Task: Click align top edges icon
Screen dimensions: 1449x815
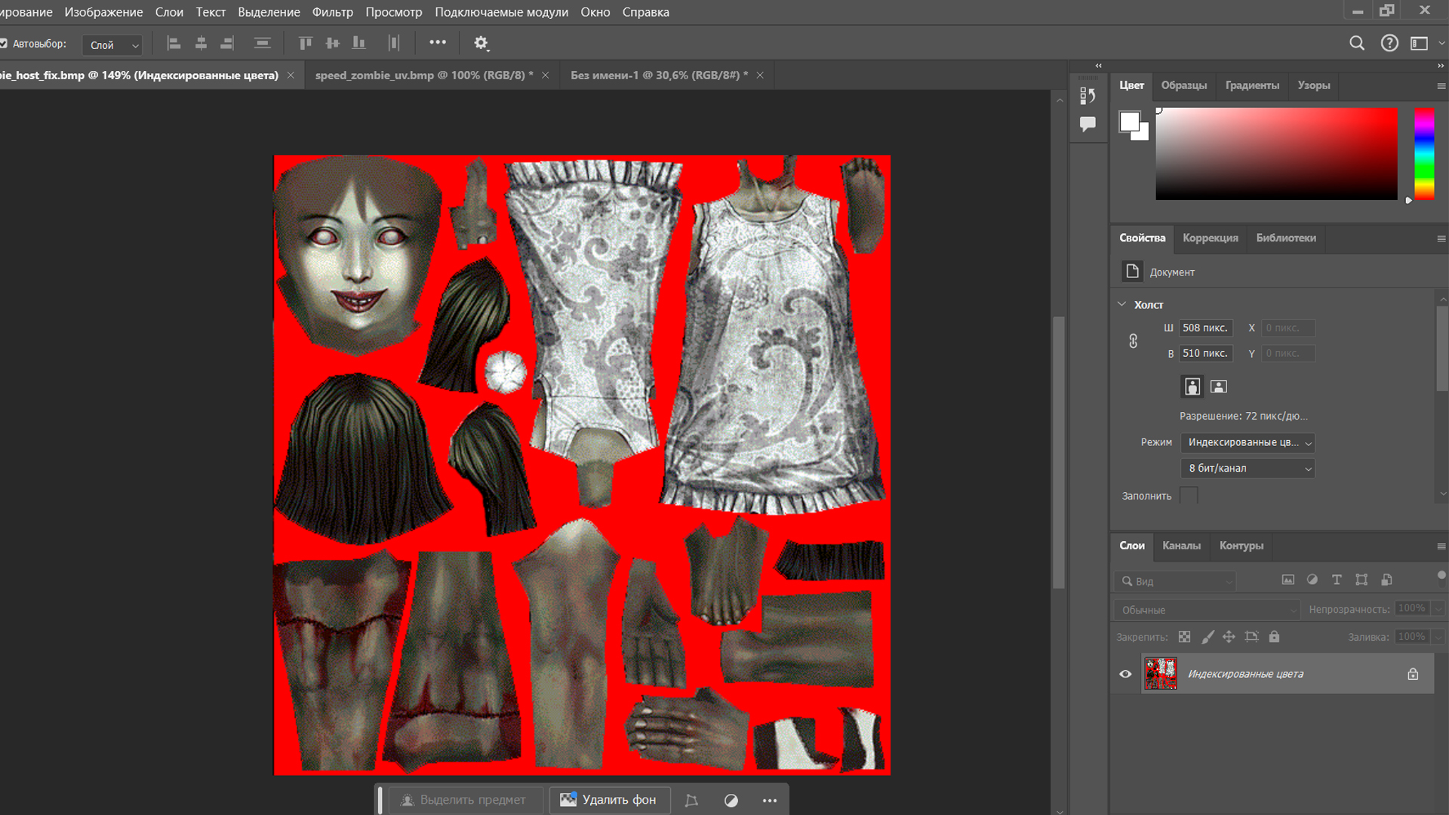Action: tap(305, 43)
